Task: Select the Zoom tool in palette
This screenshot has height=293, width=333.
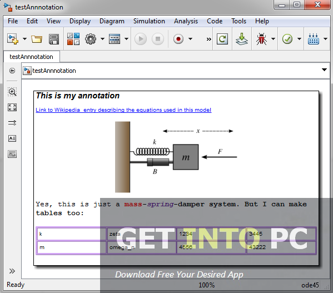Action: pyautogui.click(x=12, y=92)
